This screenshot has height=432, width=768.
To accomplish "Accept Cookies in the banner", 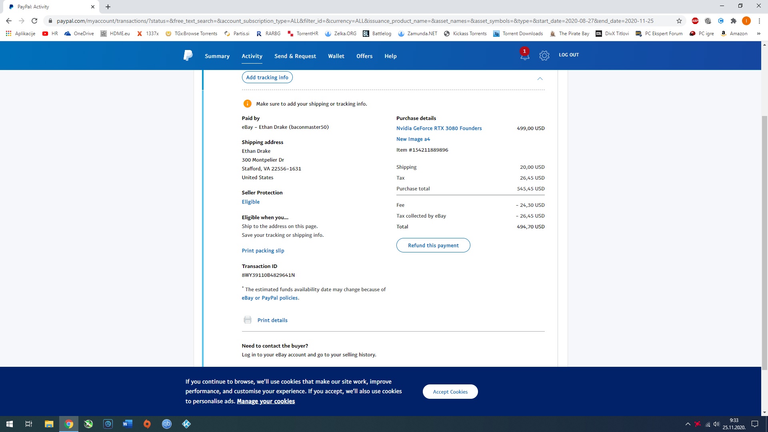I will click(450, 392).
